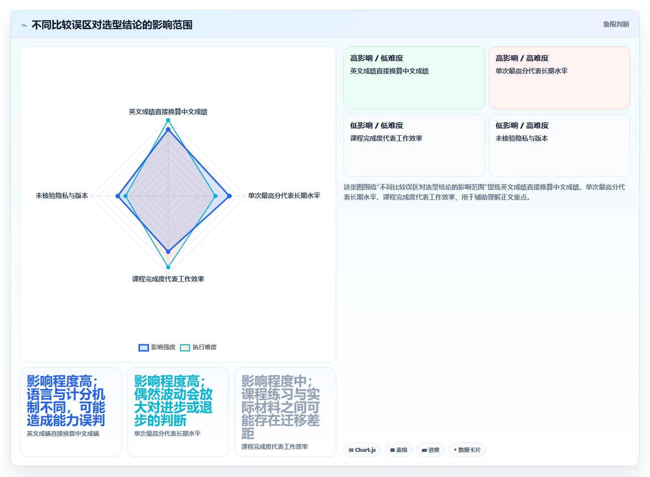The image size is (650, 477).
Task: Open the 高影响 / 高难度 quadrant card
Action: 559,78
